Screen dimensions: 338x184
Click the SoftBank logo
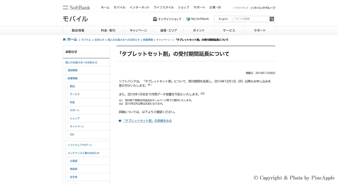(76, 7)
